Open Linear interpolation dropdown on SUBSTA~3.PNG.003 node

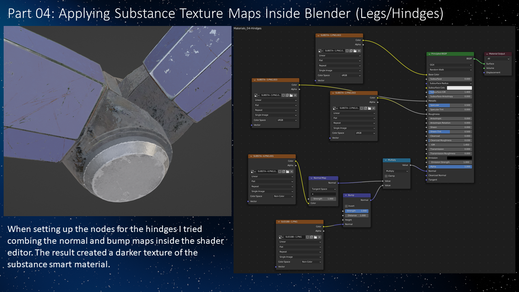click(275, 100)
